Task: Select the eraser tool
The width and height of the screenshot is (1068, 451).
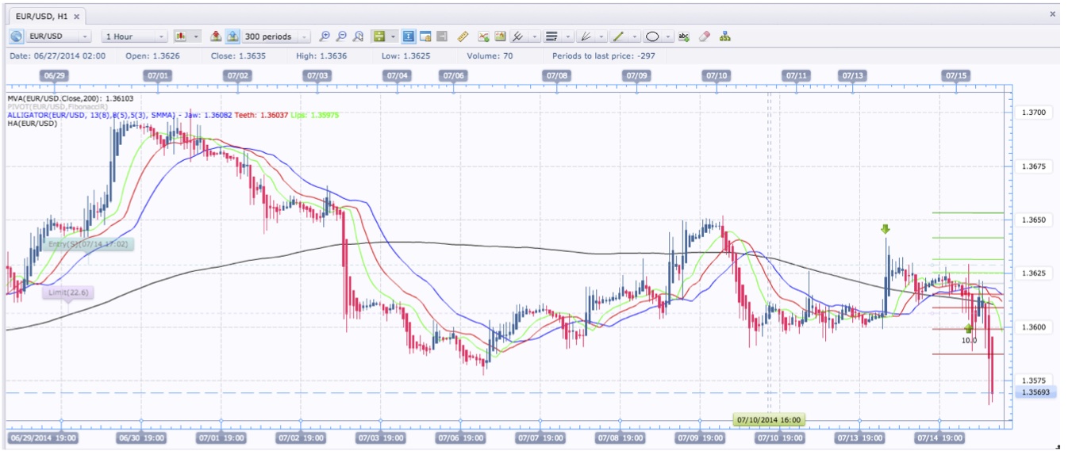Action: pos(705,36)
